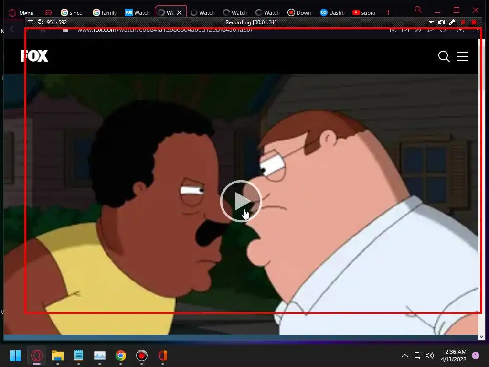Click the scrollbar down arrow

click(481, 337)
